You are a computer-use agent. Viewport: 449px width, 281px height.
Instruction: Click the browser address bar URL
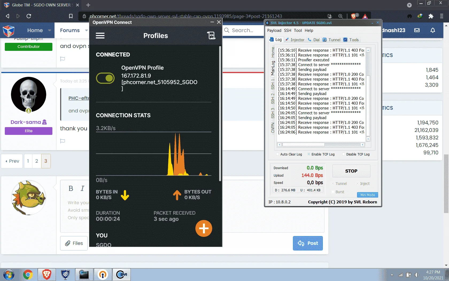click(185, 16)
